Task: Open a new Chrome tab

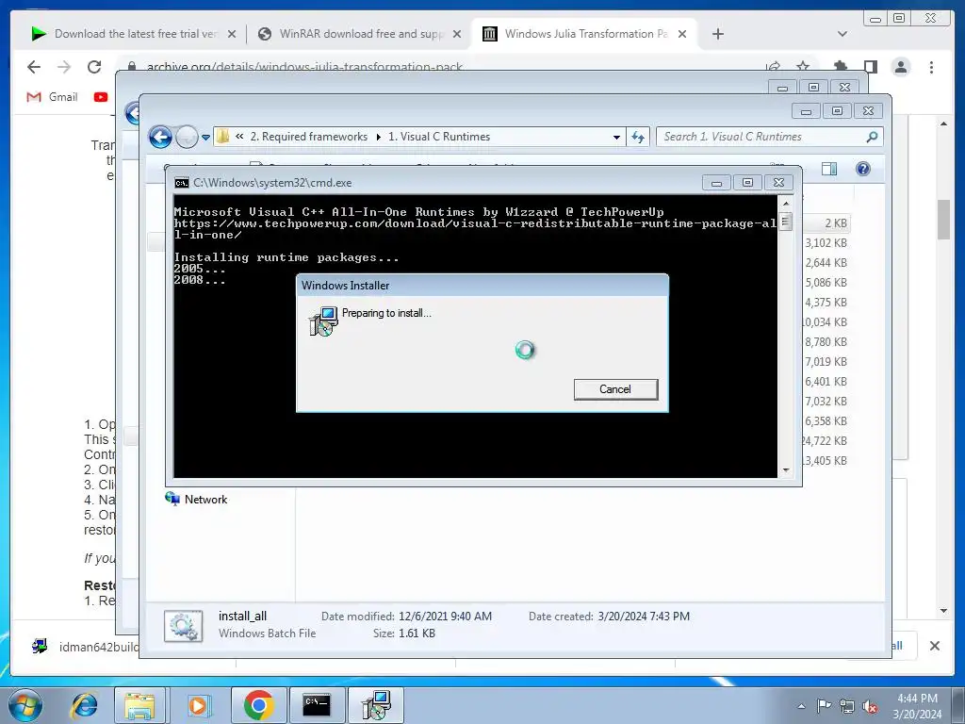Action: coord(717,34)
